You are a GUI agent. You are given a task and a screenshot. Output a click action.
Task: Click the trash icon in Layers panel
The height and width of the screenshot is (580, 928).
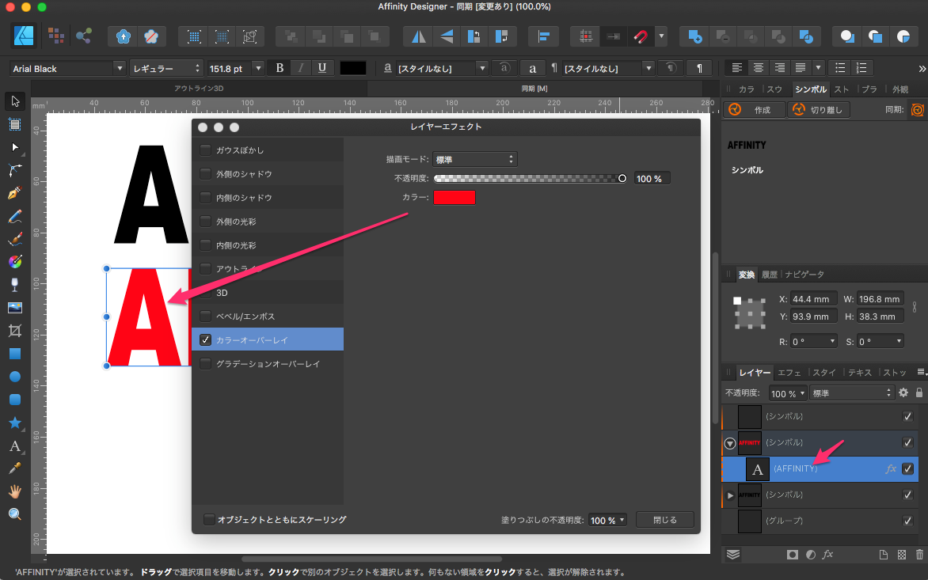click(x=919, y=555)
